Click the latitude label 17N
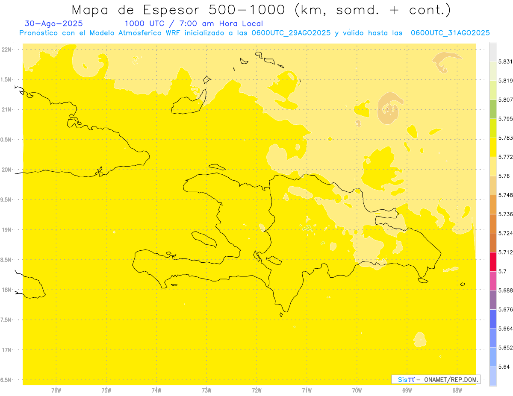Screen dimensions: 513x396 (6, 349)
